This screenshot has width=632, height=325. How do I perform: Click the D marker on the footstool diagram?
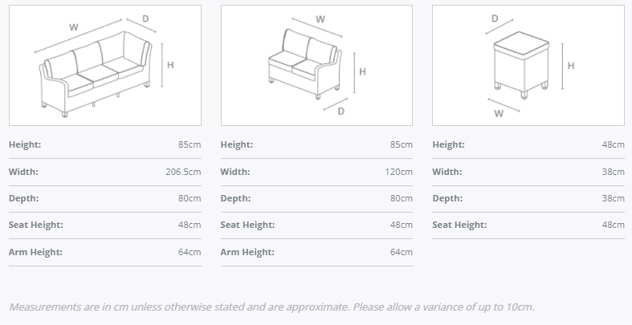point(495,18)
